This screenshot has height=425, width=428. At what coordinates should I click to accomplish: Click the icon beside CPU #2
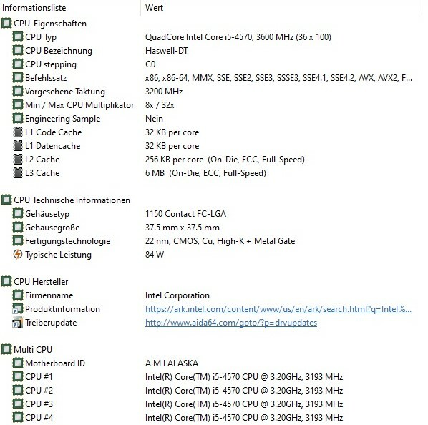tap(18, 391)
